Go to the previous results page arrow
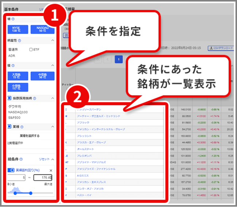The height and width of the screenshot is (207, 237). pos(108,60)
